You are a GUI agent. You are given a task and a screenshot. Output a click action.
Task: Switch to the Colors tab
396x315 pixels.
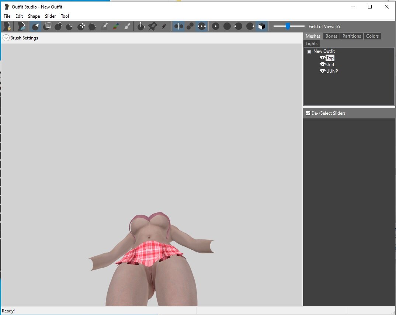click(x=372, y=36)
